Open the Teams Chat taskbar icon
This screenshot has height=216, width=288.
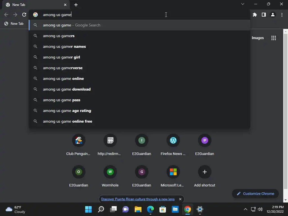click(x=125, y=209)
